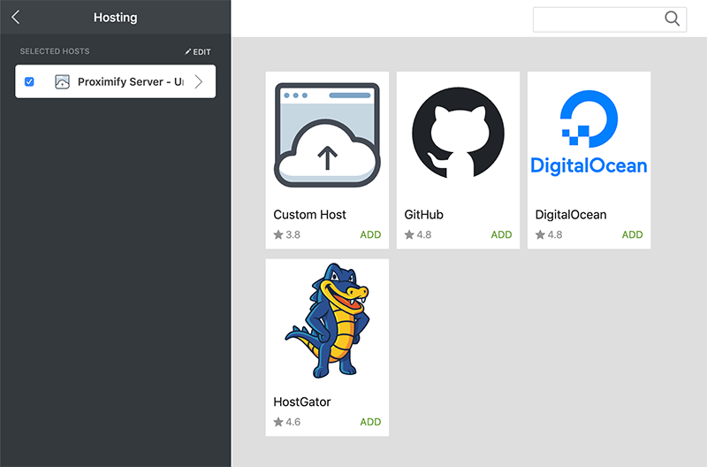Select the Proximify Server host entry
This screenshot has width=707, height=467.
click(130, 81)
